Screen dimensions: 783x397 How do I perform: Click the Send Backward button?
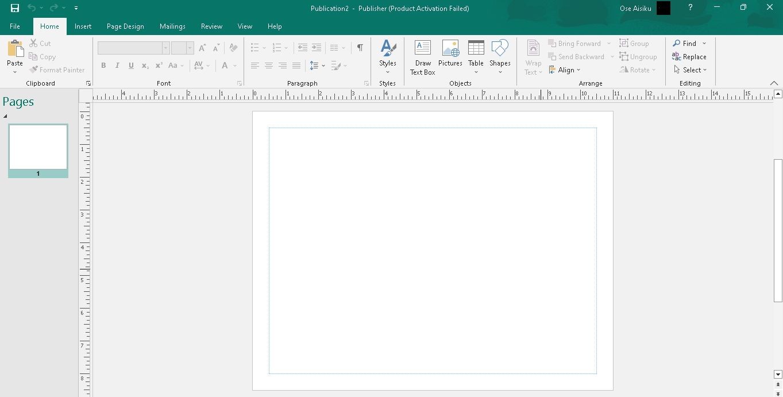click(576, 57)
